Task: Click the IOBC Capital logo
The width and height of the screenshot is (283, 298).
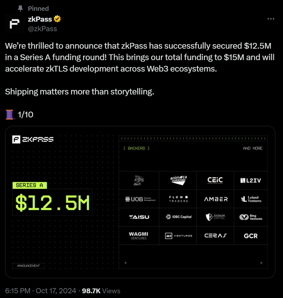Action: tap(179, 217)
